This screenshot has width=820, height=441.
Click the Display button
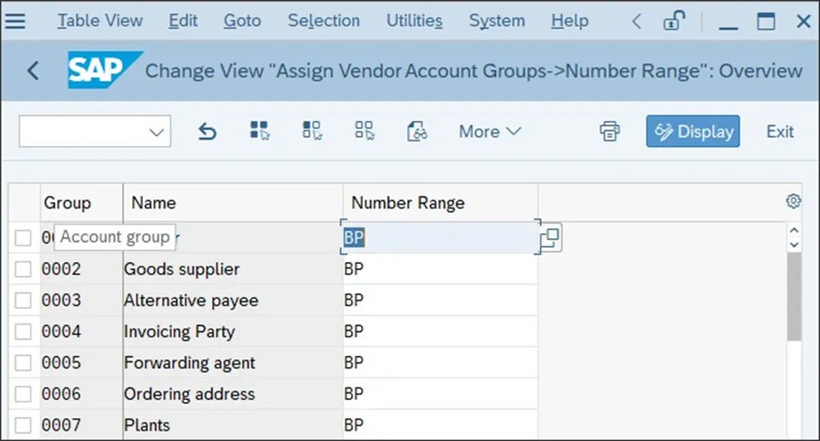[693, 131]
